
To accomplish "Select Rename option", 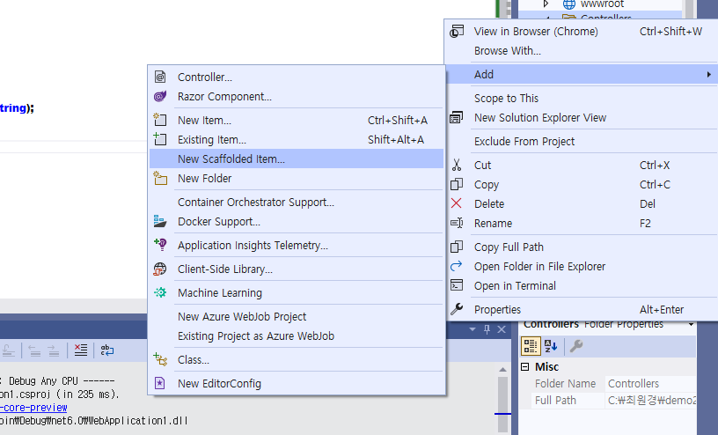I will (x=581, y=224).
